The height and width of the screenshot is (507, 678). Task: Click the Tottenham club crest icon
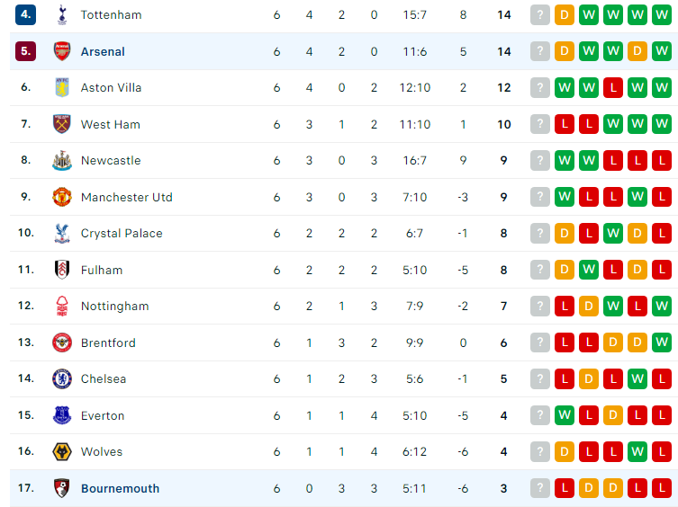[62, 14]
